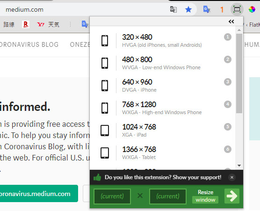Choose the 1024×768 XGA iPad preset
This screenshot has width=260, height=211.
tap(163, 131)
